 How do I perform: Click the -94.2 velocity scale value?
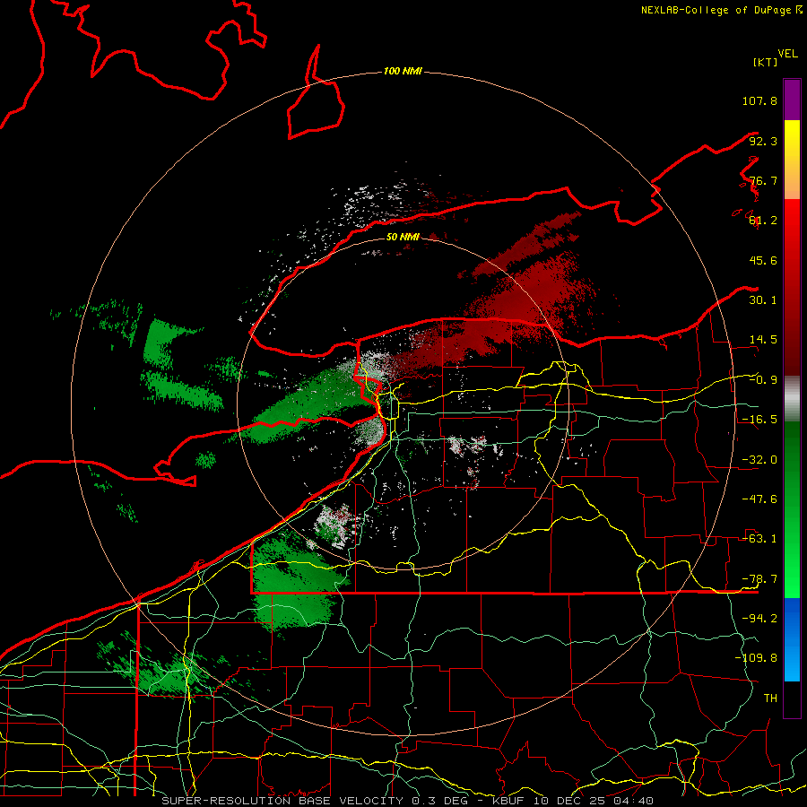759,618
